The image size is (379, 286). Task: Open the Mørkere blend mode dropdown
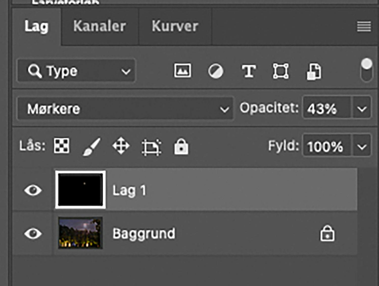coord(125,109)
